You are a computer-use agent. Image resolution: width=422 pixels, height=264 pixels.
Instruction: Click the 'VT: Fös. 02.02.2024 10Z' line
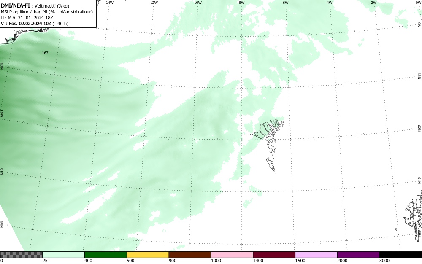click(x=35, y=23)
